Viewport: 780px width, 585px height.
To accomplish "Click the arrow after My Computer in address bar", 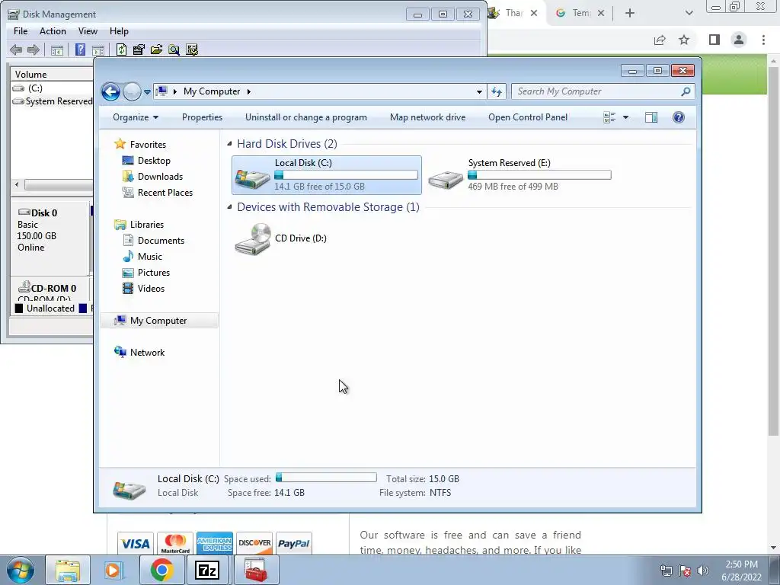I will pos(249,91).
